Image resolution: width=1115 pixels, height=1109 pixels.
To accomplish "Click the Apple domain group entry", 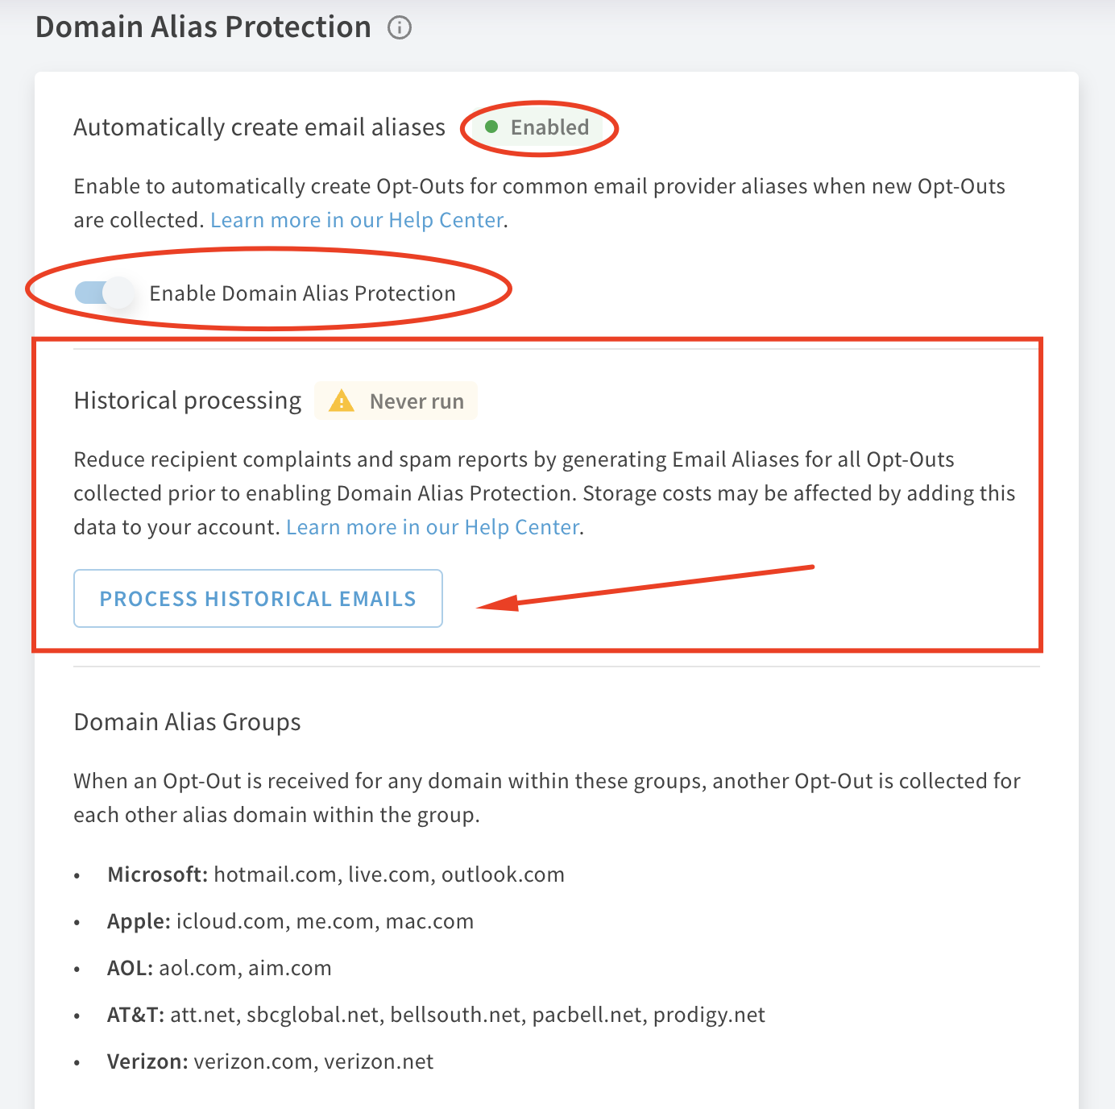I will click(290, 921).
